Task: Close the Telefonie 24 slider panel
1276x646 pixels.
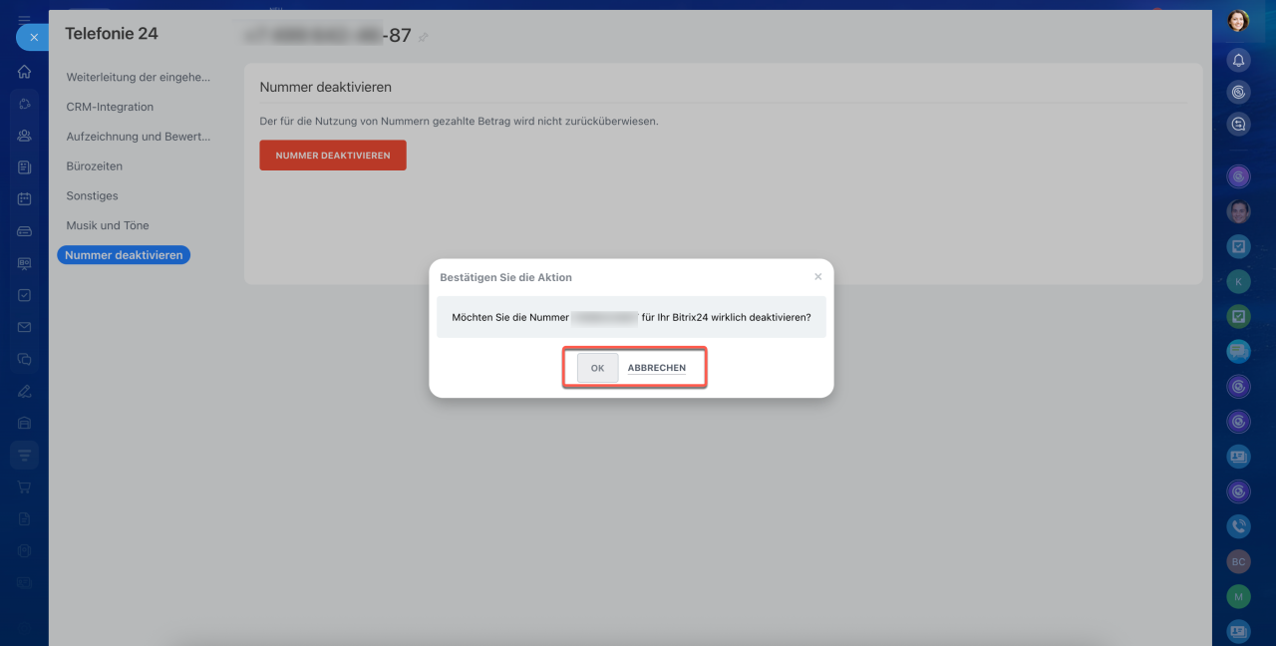Action: 32,38
